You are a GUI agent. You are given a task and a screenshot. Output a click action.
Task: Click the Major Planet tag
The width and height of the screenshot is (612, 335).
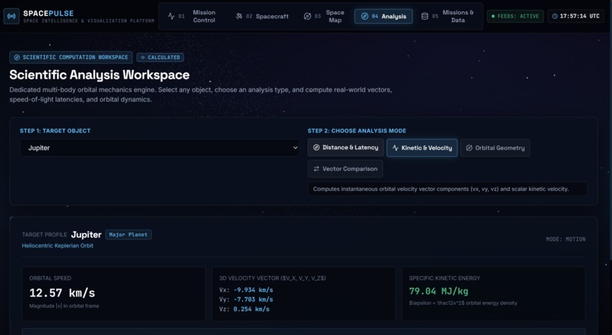point(128,235)
